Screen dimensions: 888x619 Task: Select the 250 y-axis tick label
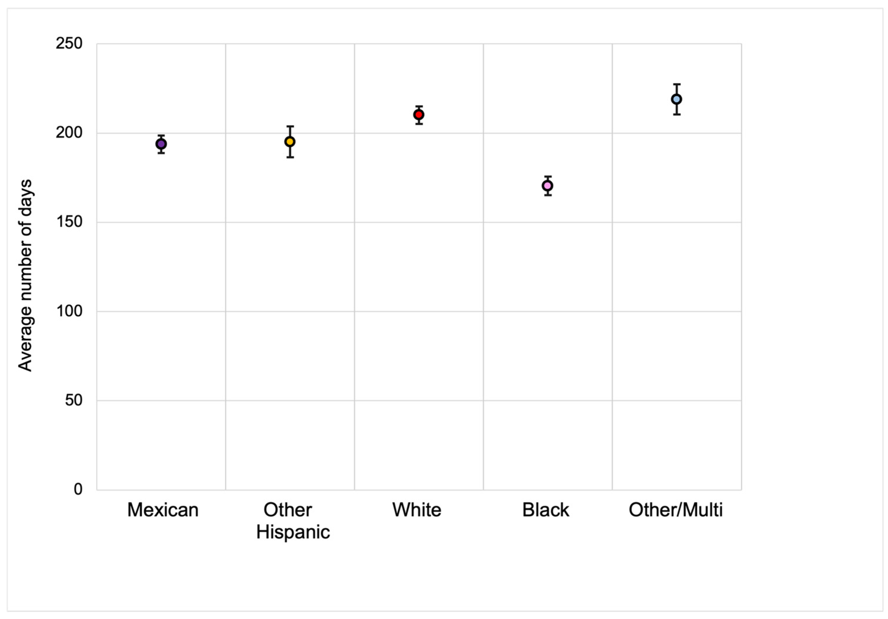point(69,43)
